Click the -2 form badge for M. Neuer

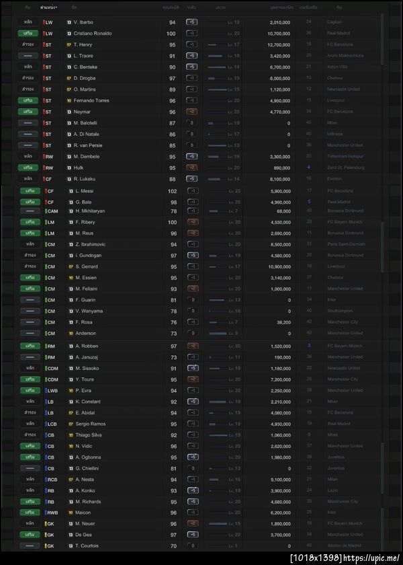[191, 523]
